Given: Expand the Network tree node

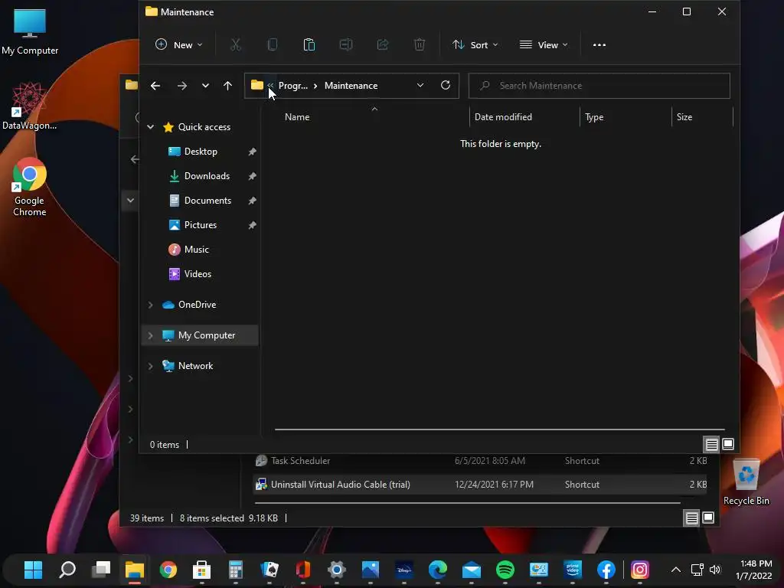Looking at the screenshot, I should tap(151, 366).
